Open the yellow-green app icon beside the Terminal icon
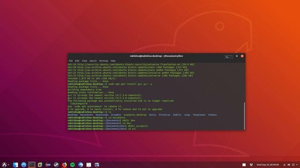 [x=40, y=165]
